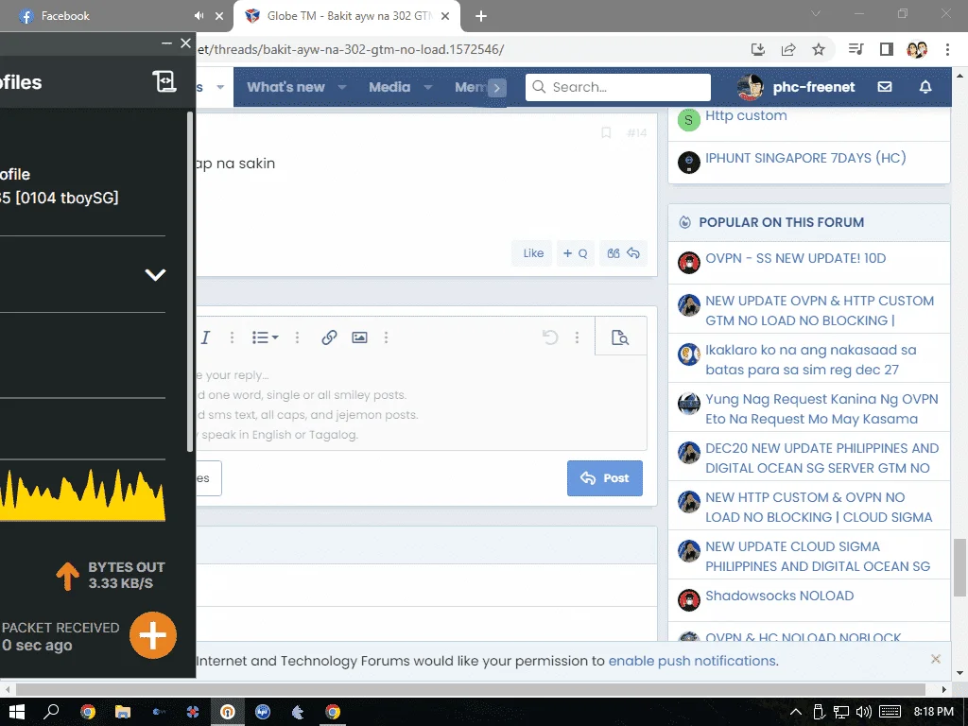Open the Chrome three-dot menu
This screenshot has width=968, height=726.
pos(947,49)
